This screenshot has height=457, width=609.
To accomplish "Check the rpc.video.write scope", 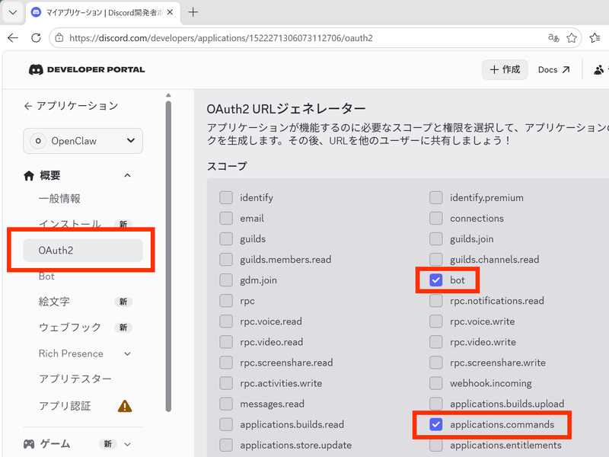I will click(435, 341).
